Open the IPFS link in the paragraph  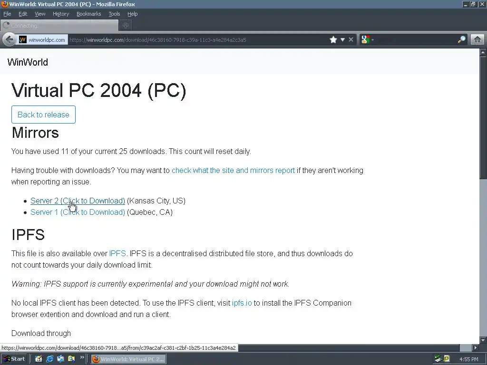[117, 254]
